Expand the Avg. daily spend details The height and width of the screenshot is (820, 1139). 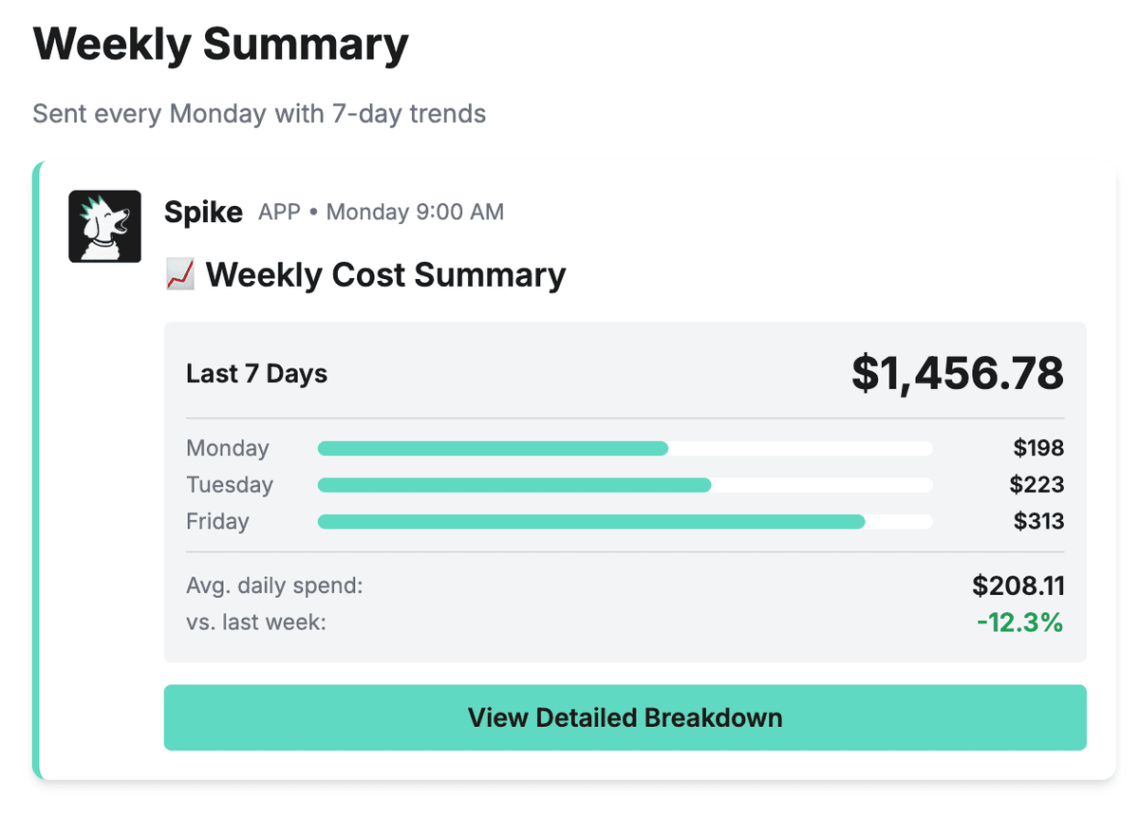pyautogui.click(x=274, y=586)
